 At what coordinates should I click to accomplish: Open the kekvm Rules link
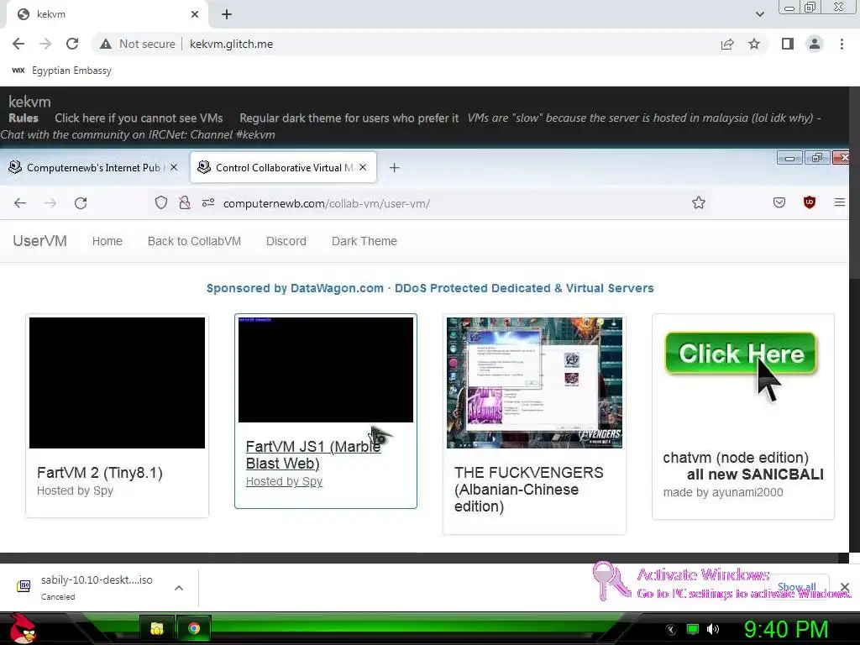point(23,118)
